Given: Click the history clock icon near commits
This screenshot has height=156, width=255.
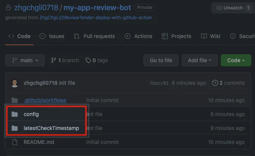Looking at the screenshot, I should click(215, 83).
